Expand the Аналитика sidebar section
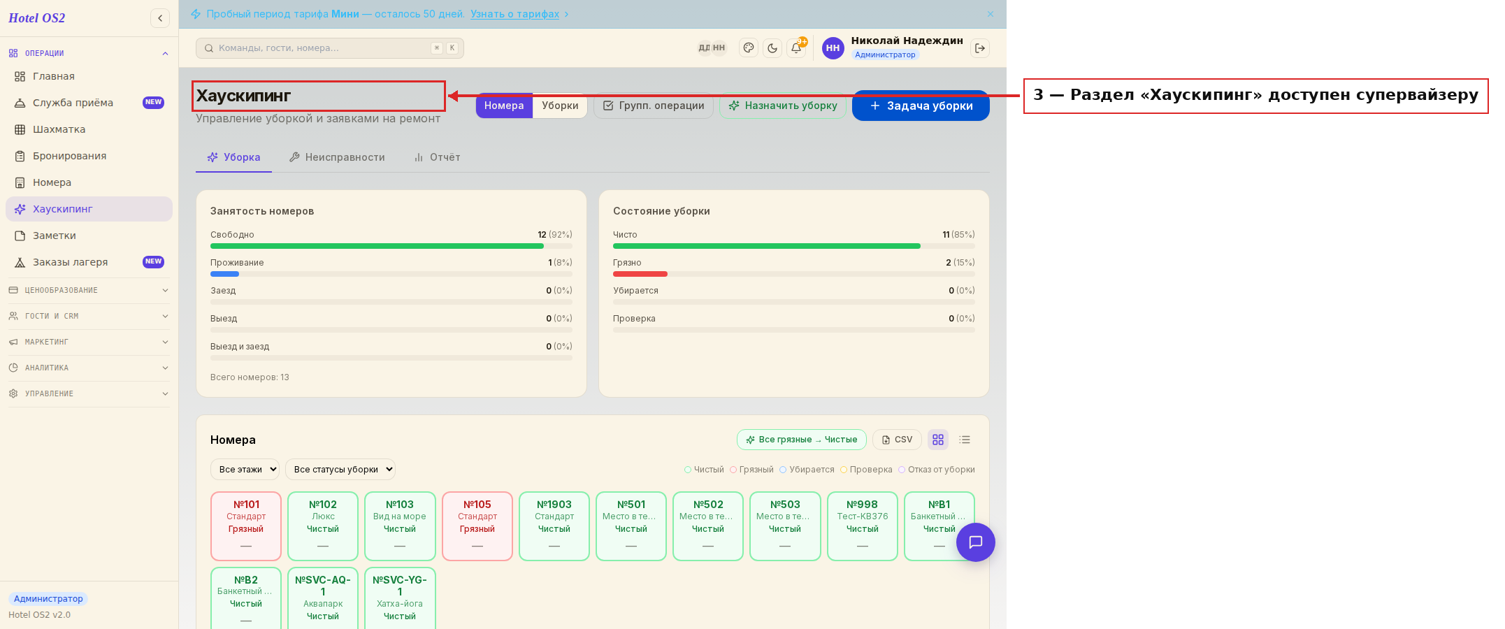 coord(89,368)
